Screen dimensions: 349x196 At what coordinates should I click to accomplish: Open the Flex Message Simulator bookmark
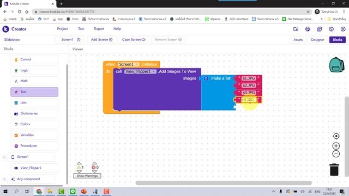(x=298, y=19)
